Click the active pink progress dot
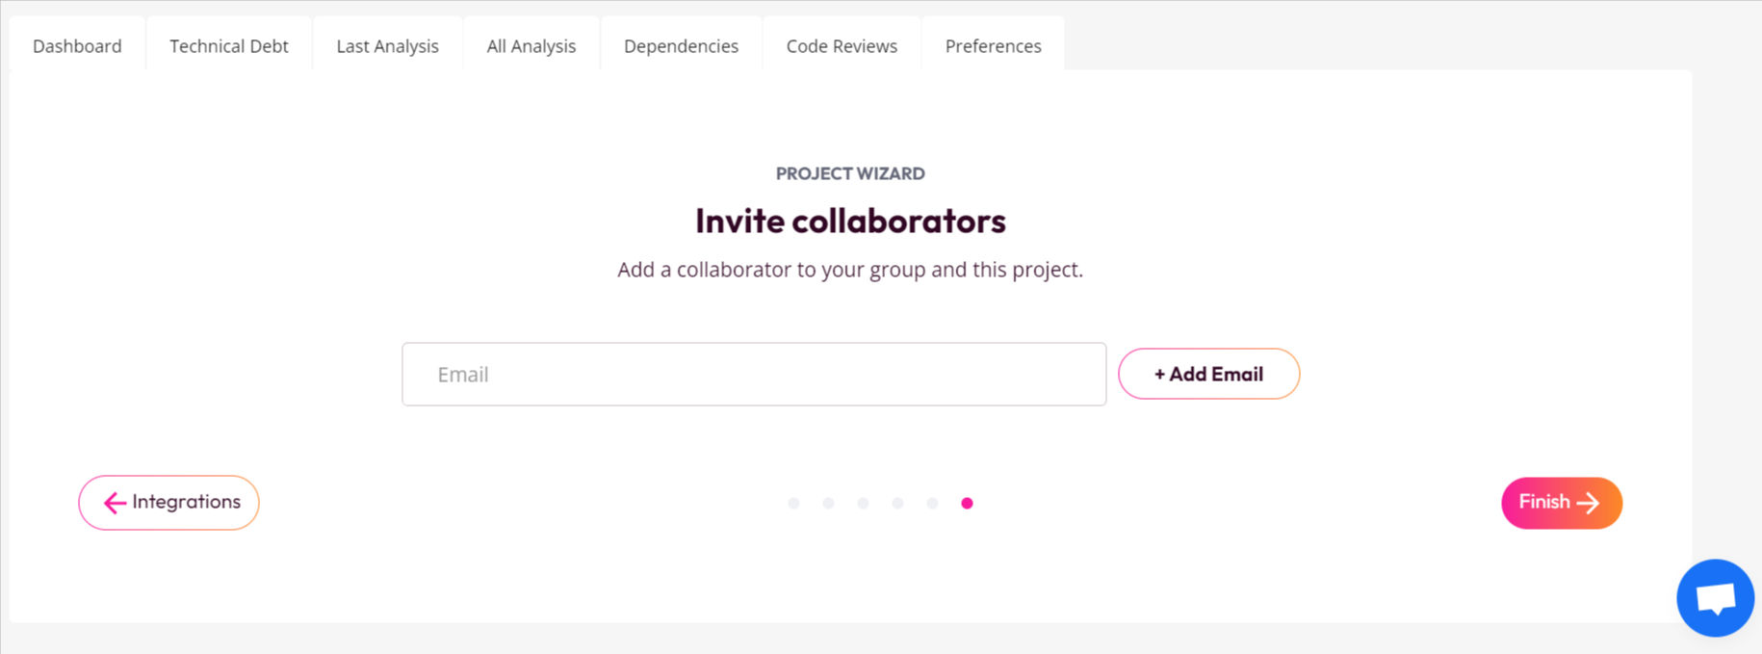The image size is (1762, 654). (968, 502)
